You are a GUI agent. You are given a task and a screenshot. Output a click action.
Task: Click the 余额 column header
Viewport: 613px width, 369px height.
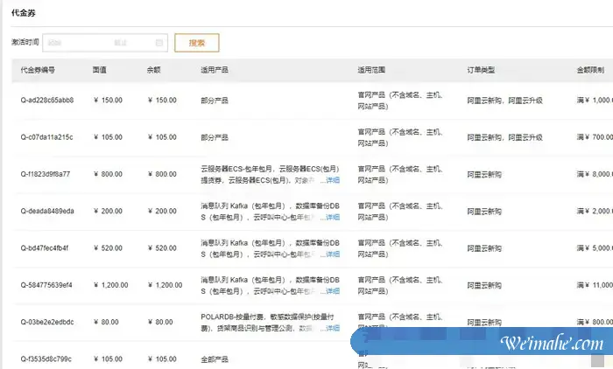pyautogui.click(x=153, y=70)
